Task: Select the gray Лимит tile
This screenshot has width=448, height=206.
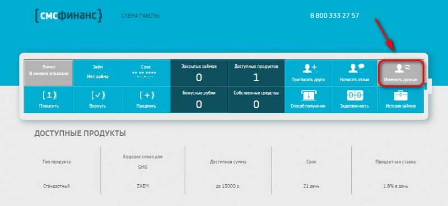Action: 49,73
